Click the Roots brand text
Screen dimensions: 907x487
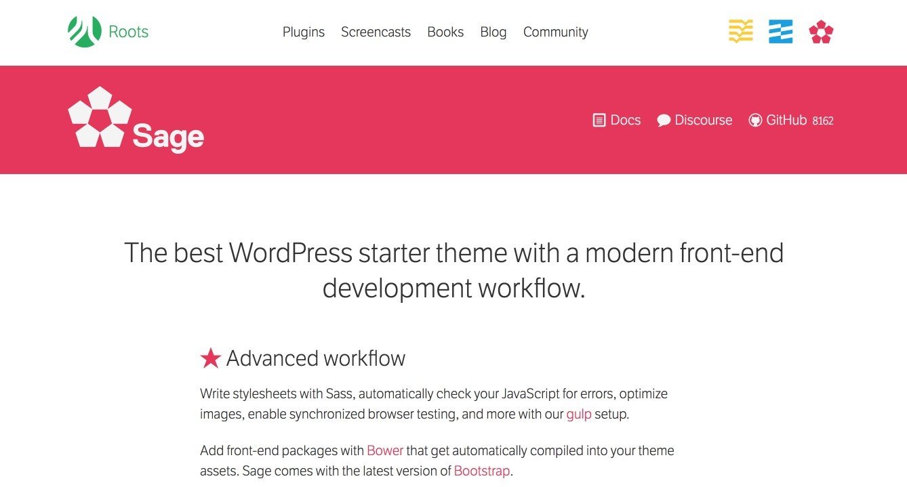coord(128,32)
